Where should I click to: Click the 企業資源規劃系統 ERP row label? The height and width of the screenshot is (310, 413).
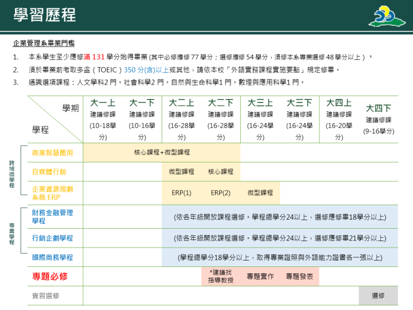pyautogui.click(x=52, y=193)
